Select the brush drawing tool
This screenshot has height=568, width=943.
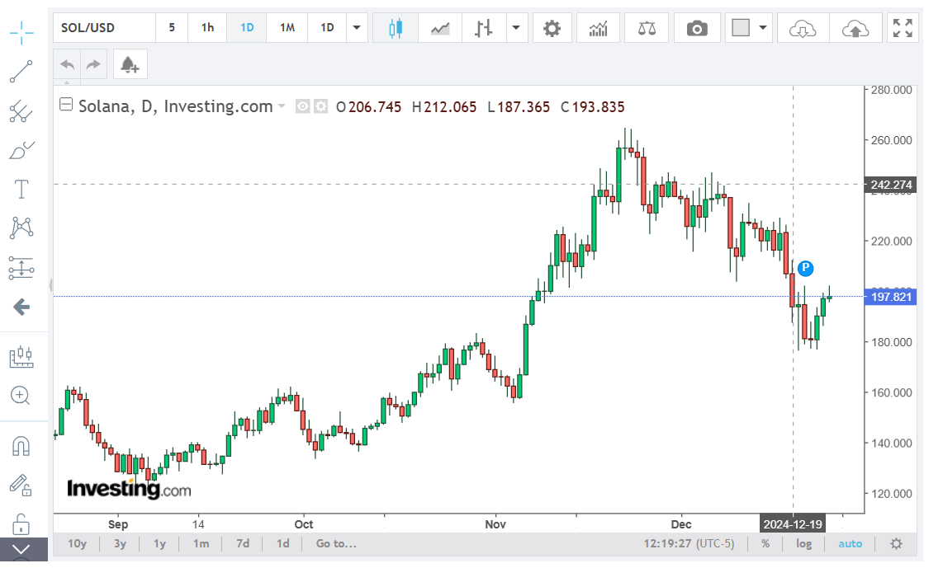pos(21,150)
